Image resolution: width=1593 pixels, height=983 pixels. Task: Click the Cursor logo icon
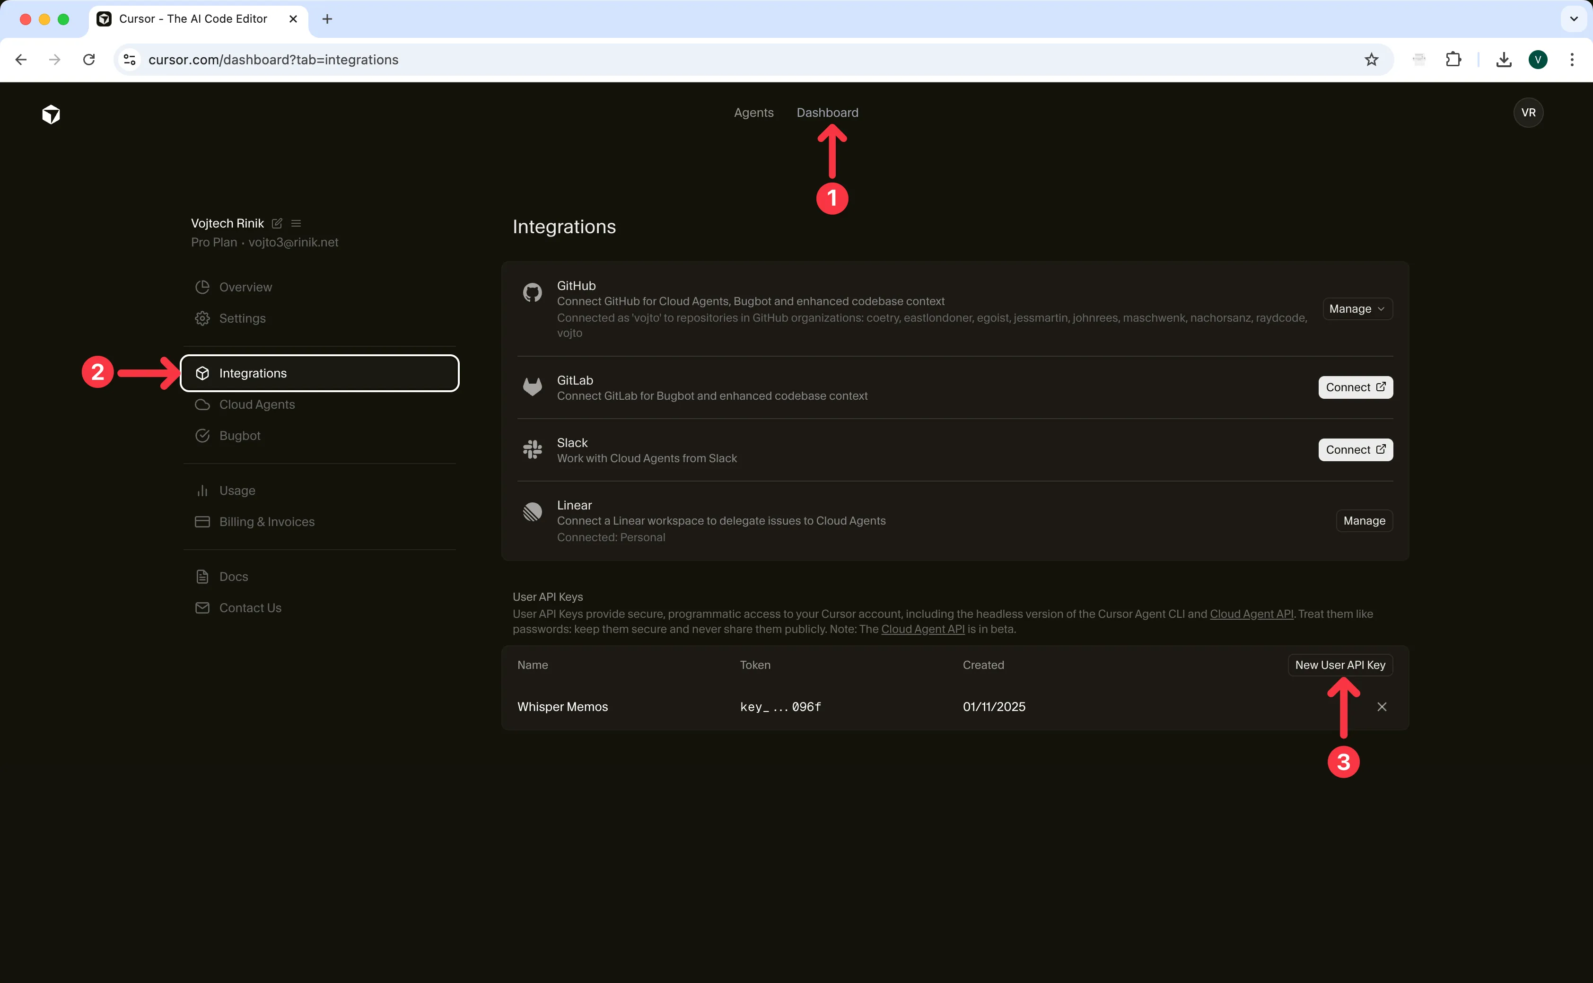(51, 114)
